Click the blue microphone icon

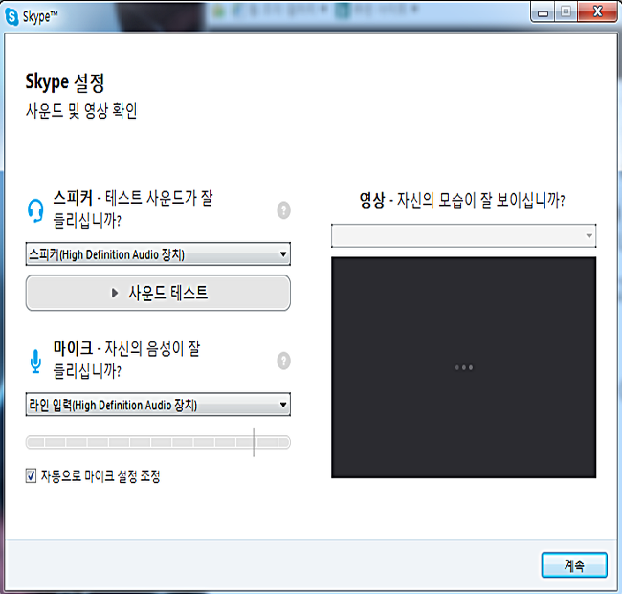click(x=35, y=362)
